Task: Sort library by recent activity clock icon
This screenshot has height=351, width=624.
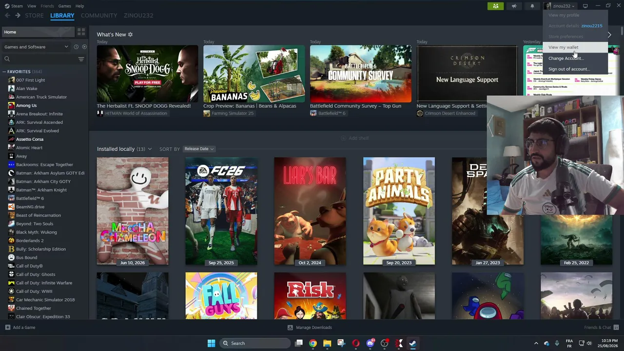Action: [76, 47]
